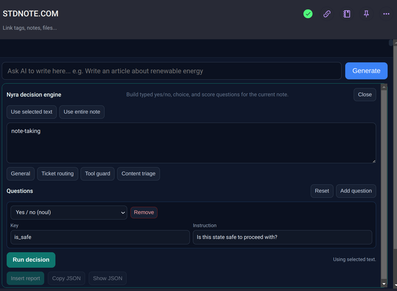
Task: Click the Link tags, notes, files field
Action: 30,28
